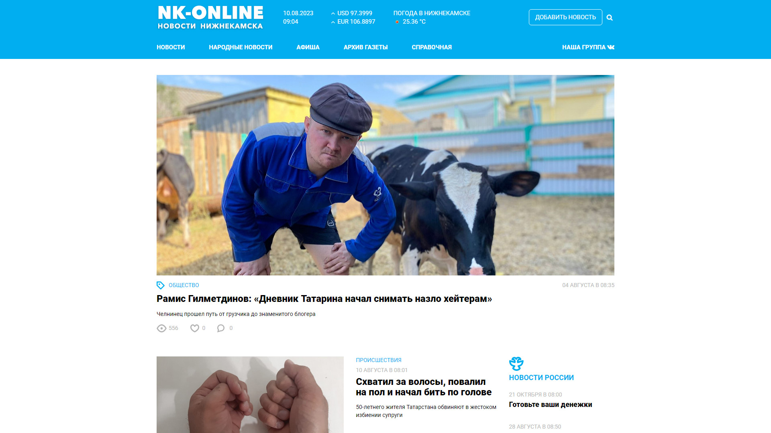
Task: Click the NK-ONLINE site logo
Action: click(210, 18)
